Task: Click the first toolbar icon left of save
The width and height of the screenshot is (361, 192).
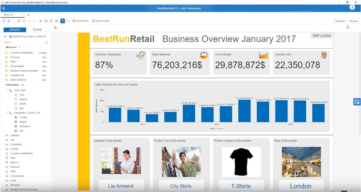Action: point(4,21)
